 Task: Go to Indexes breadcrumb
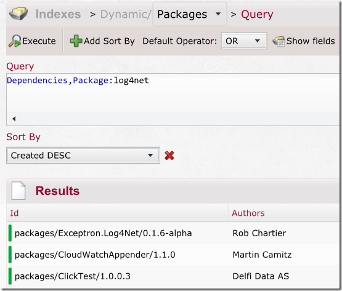(58, 14)
